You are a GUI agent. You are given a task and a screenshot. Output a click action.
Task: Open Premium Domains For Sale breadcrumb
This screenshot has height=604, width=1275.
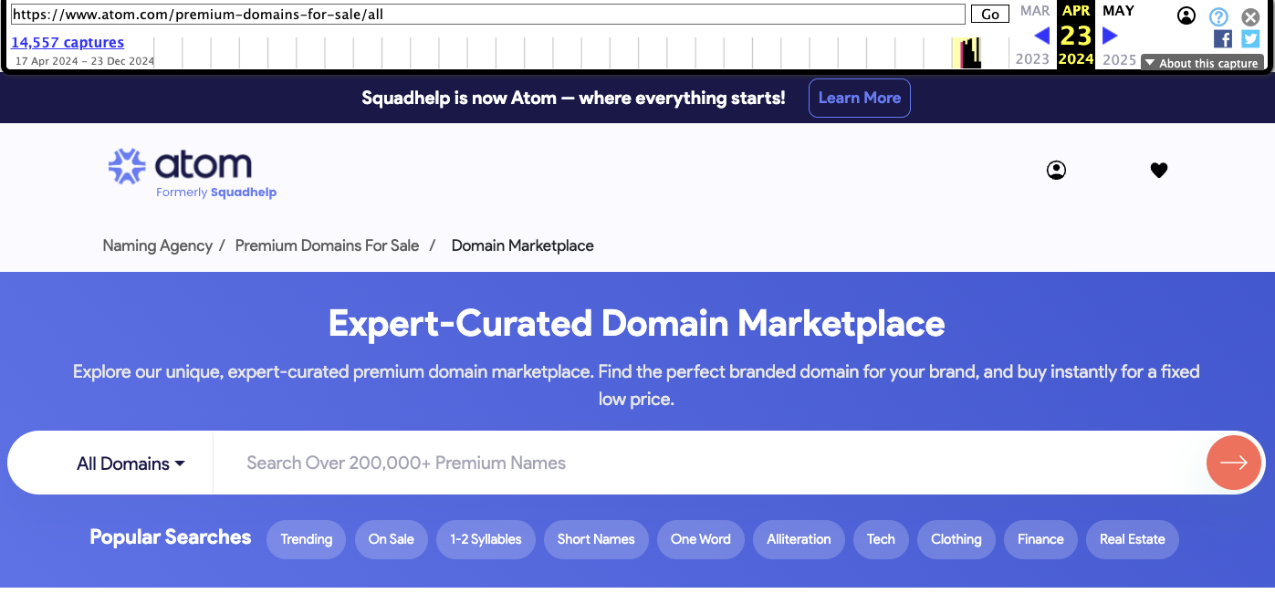(x=327, y=245)
